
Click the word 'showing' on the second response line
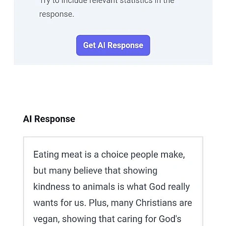[x=140, y=171]
